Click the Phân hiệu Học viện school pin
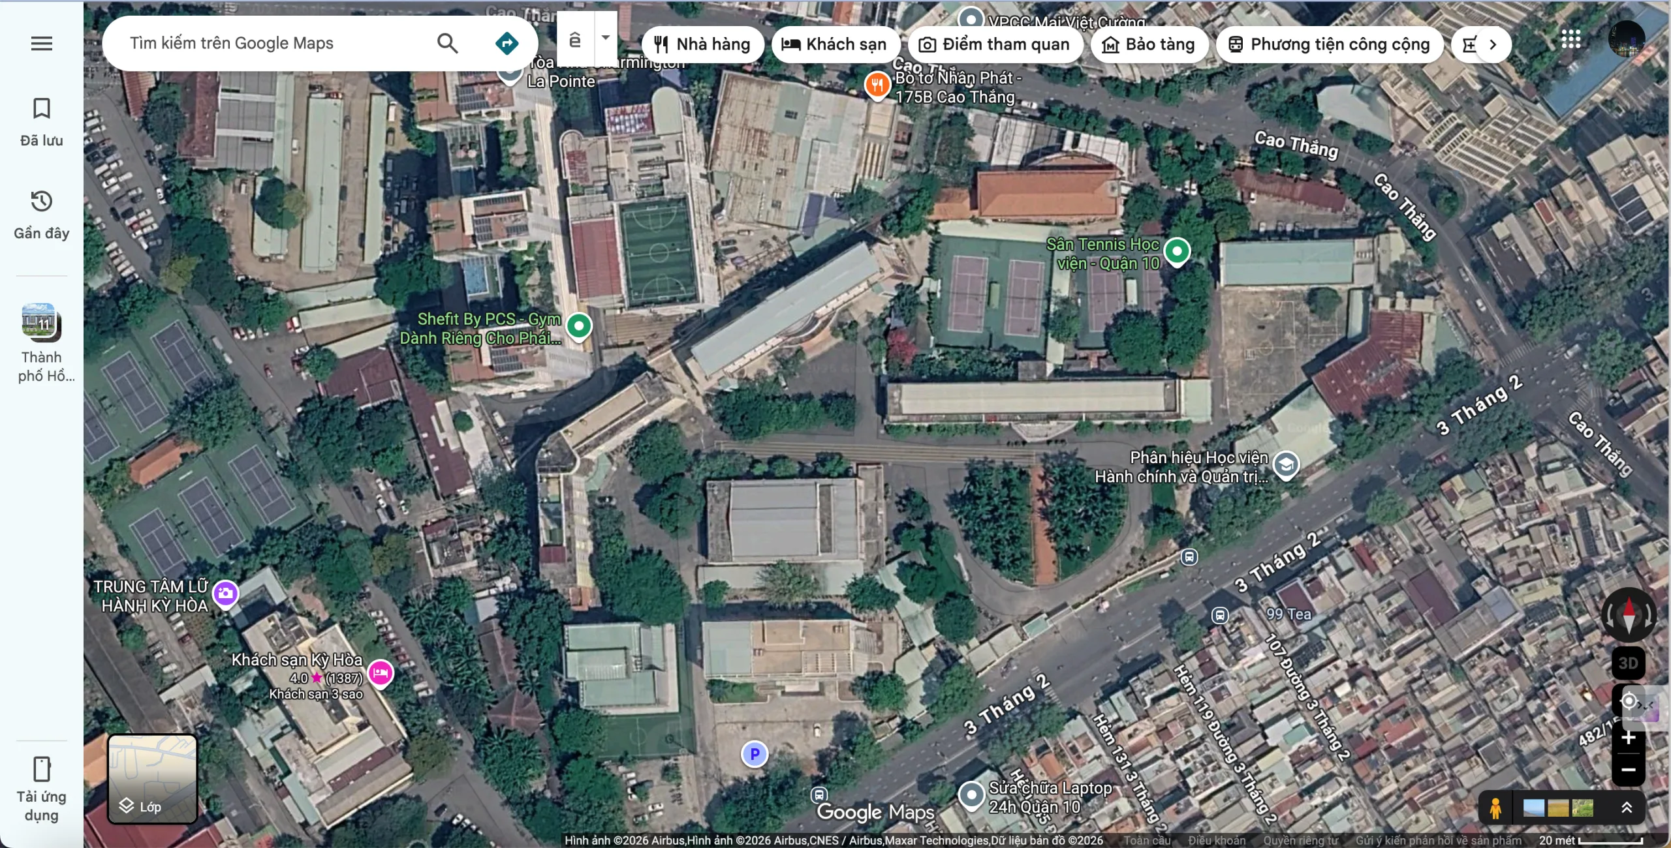Screen dimensions: 1671x848 click(x=1285, y=466)
